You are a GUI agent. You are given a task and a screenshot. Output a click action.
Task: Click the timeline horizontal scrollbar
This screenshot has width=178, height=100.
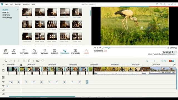[x=42, y=96]
